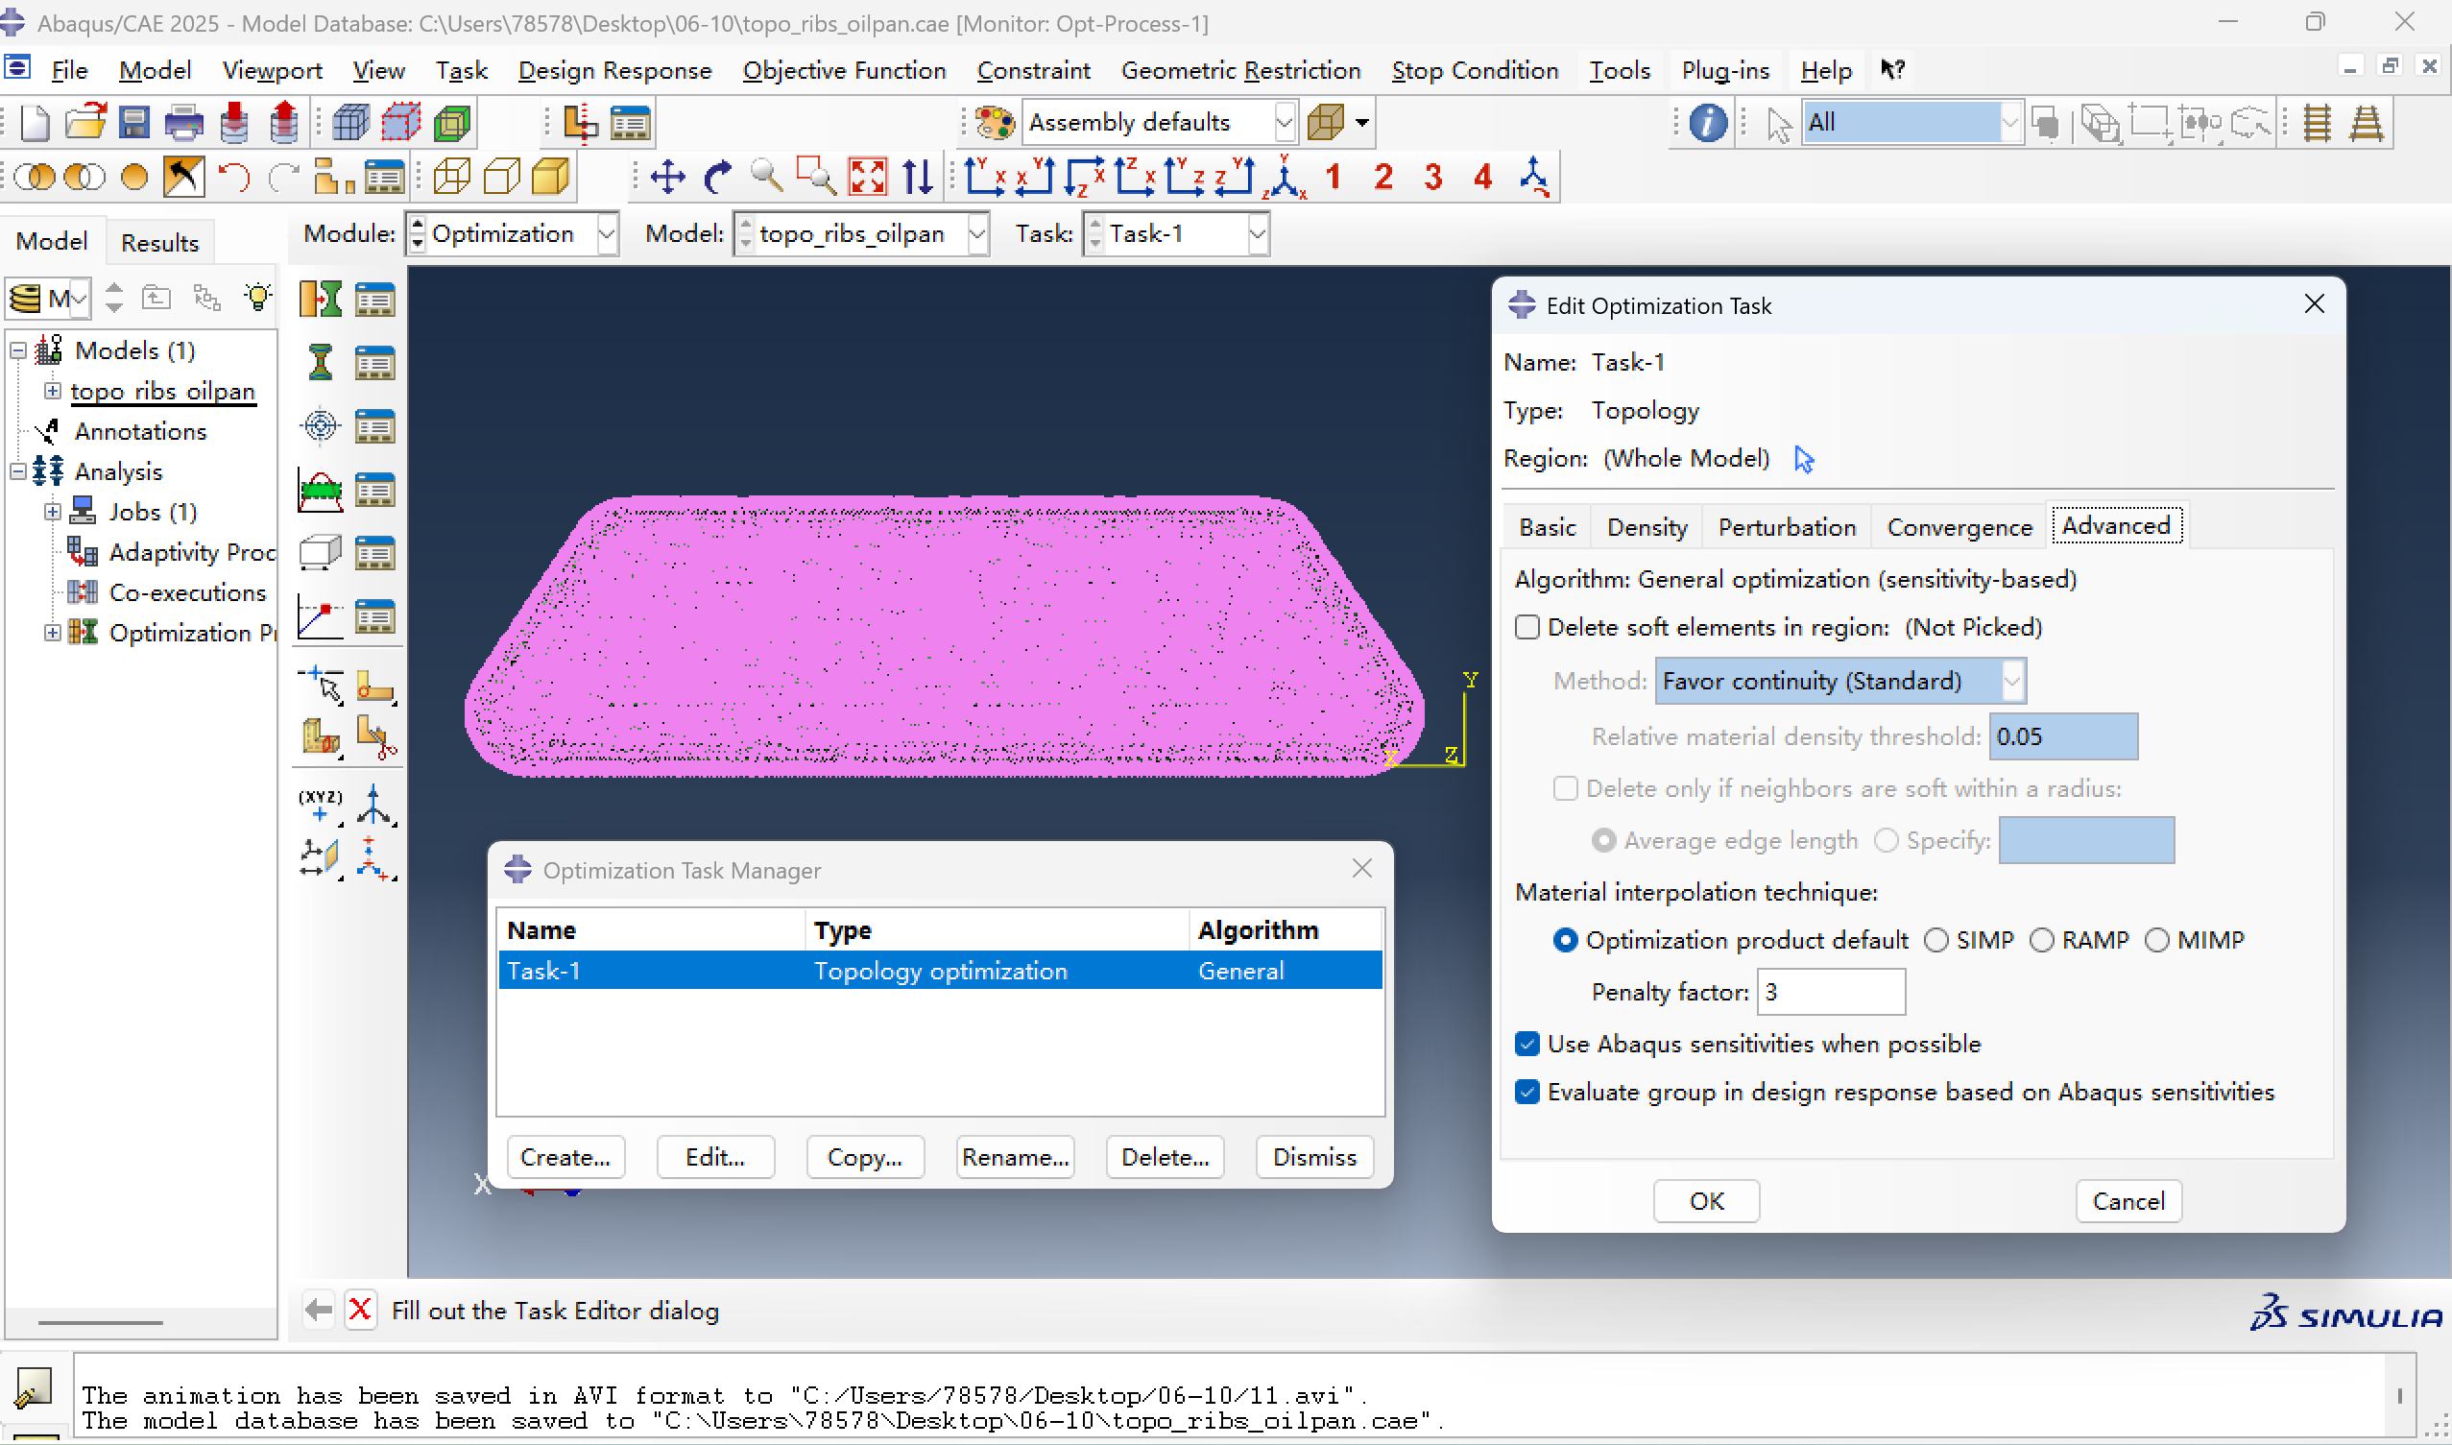Image resolution: width=2452 pixels, height=1445 pixels.
Task: Switch to the Results tab
Action: 159,243
